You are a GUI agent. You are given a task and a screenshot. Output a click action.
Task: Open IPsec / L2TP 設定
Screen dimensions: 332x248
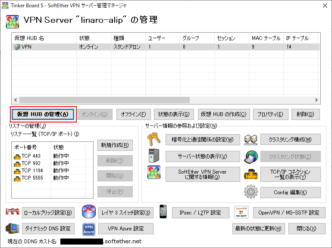[x=200, y=213]
